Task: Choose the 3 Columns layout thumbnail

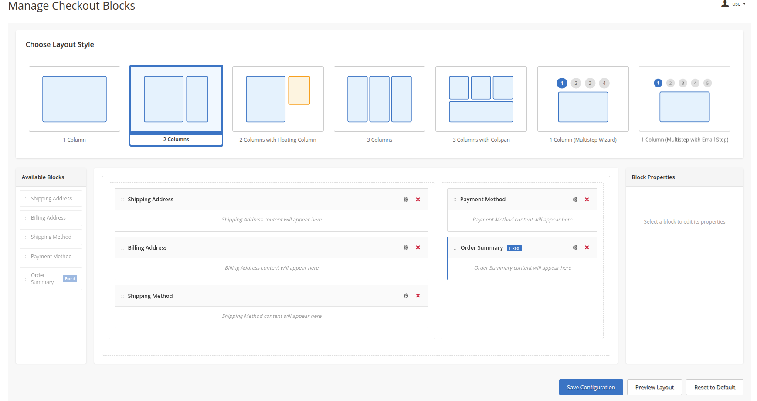Action: 380,99
